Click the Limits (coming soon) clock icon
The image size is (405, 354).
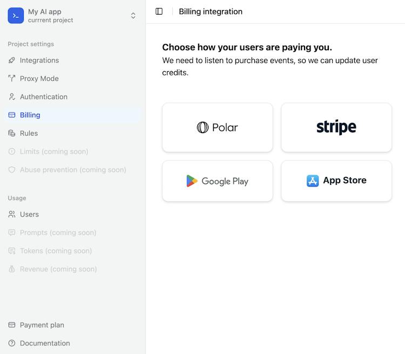[12, 151]
